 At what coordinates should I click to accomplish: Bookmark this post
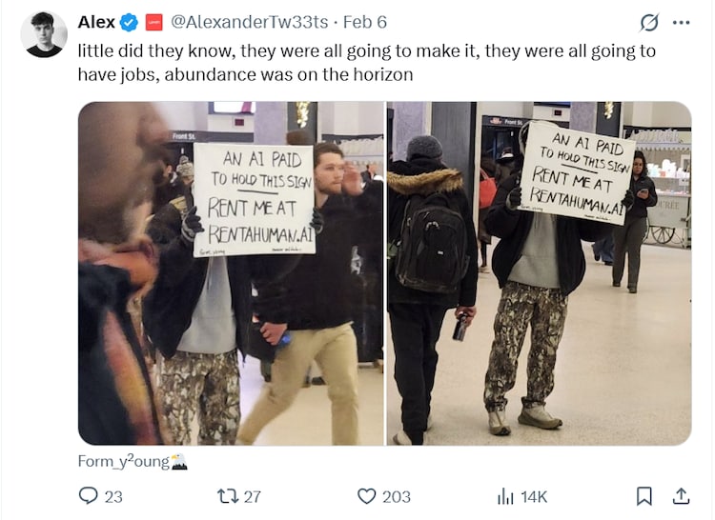(643, 496)
